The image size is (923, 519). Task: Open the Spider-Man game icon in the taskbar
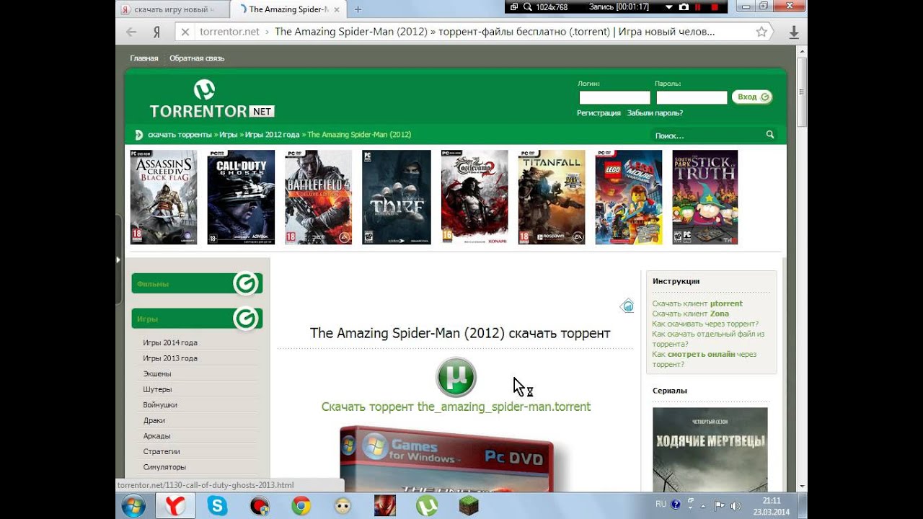[x=385, y=506]
